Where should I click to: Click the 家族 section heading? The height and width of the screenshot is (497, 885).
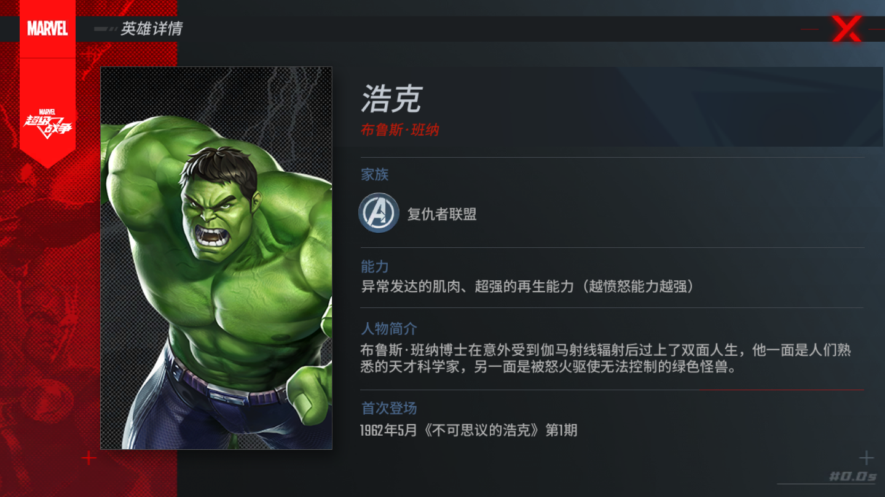click(375, 175)
